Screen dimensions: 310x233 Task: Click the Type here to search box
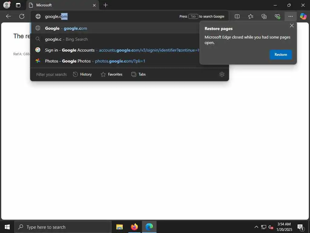pyautogui.click(x=63, y=227)
